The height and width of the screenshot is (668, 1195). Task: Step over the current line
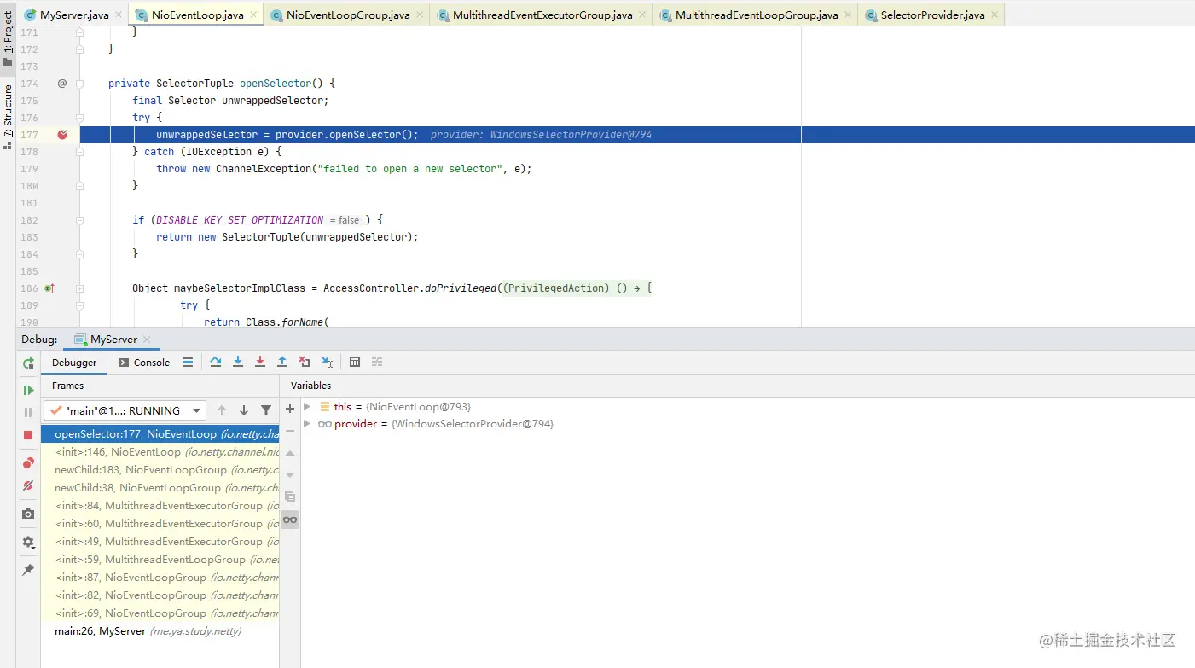216,363
